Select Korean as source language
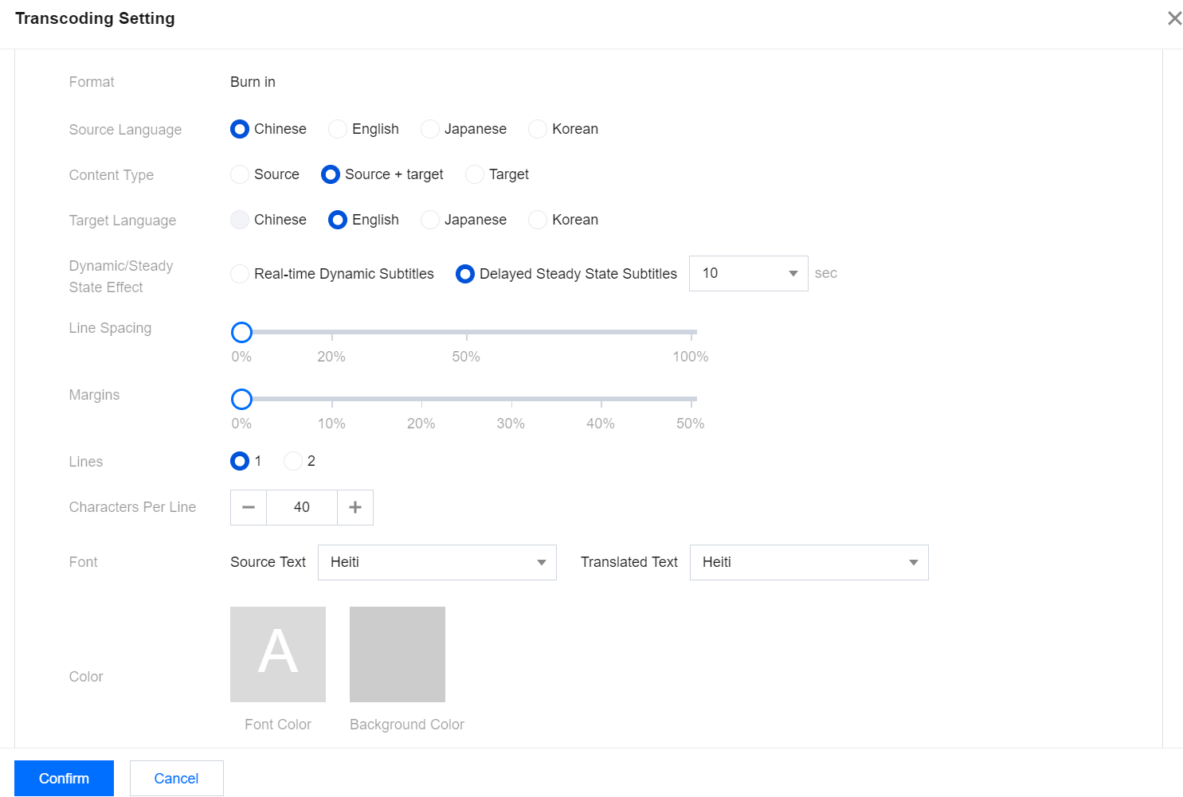Viewport: 1183px width, 797px height. (538, 129)
